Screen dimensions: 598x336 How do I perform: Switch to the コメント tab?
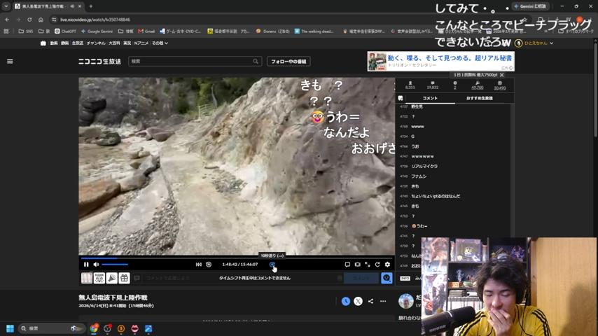pos(430,98)
